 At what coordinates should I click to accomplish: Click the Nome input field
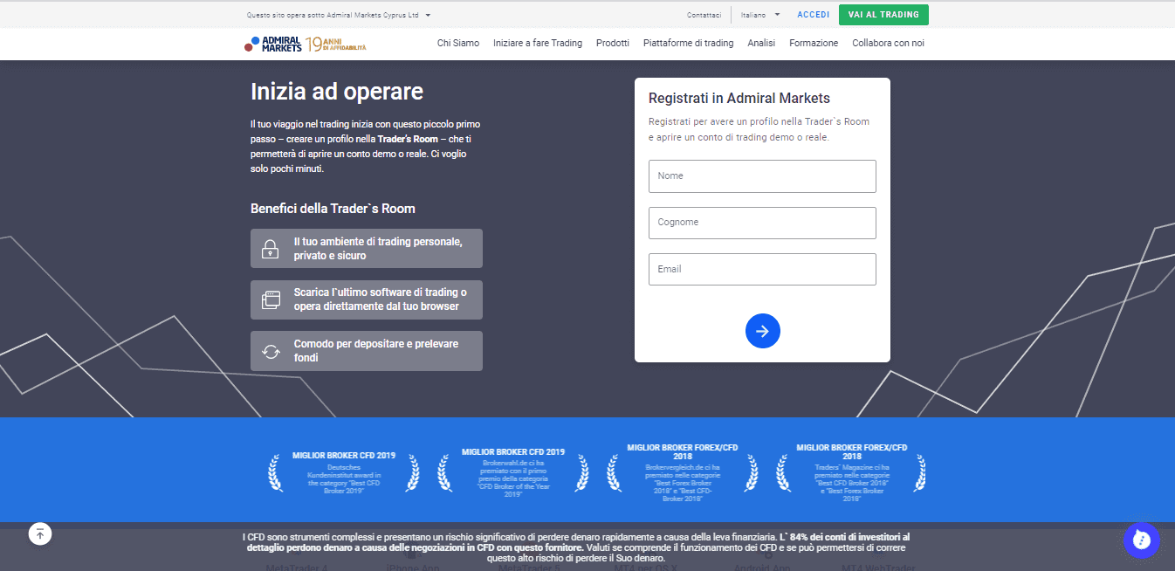tap(762, 176)
